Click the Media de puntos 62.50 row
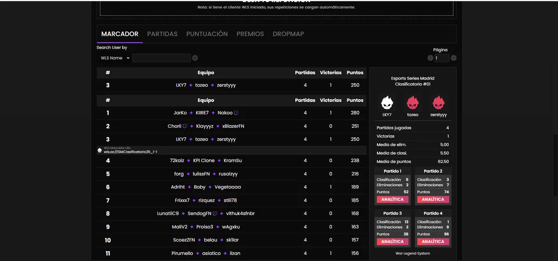558x261 pixels. pyautogui.click(x=413, y=161)
